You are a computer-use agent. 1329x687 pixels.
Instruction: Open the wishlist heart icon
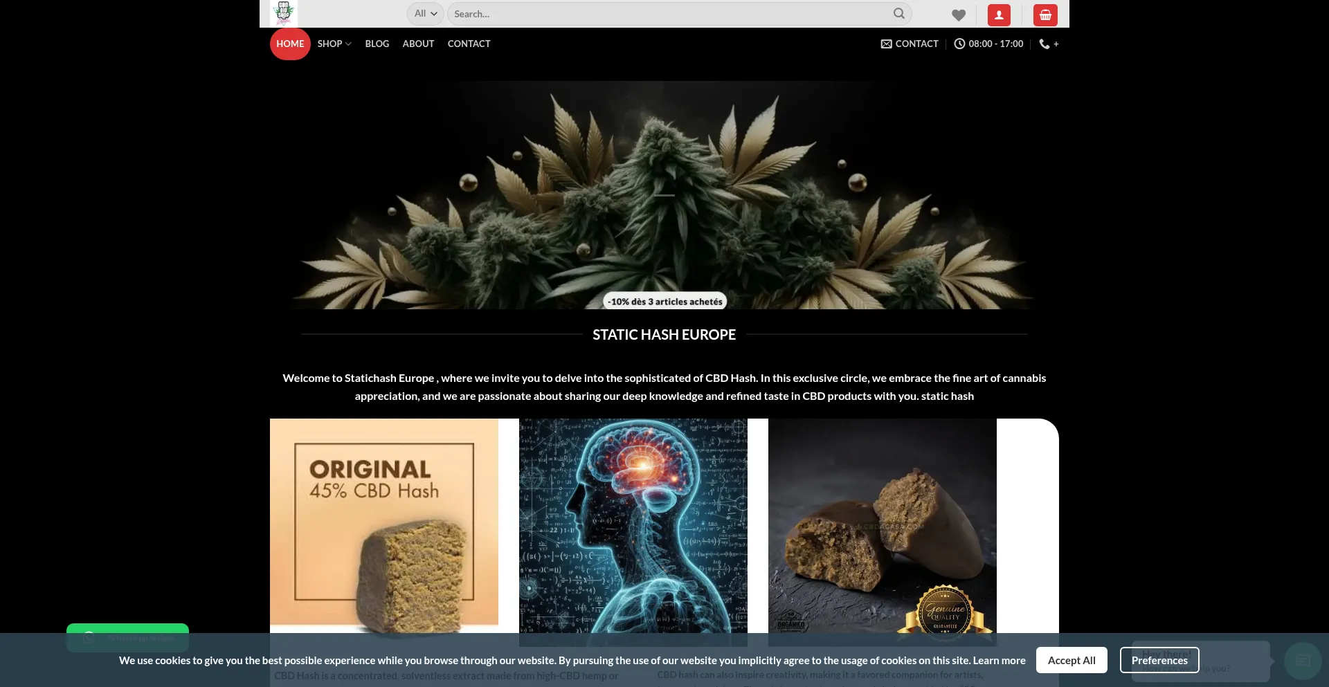[x=959, y=15]
